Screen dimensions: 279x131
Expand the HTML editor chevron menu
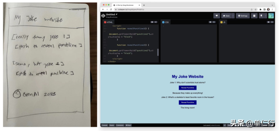(x=156, y=22)
